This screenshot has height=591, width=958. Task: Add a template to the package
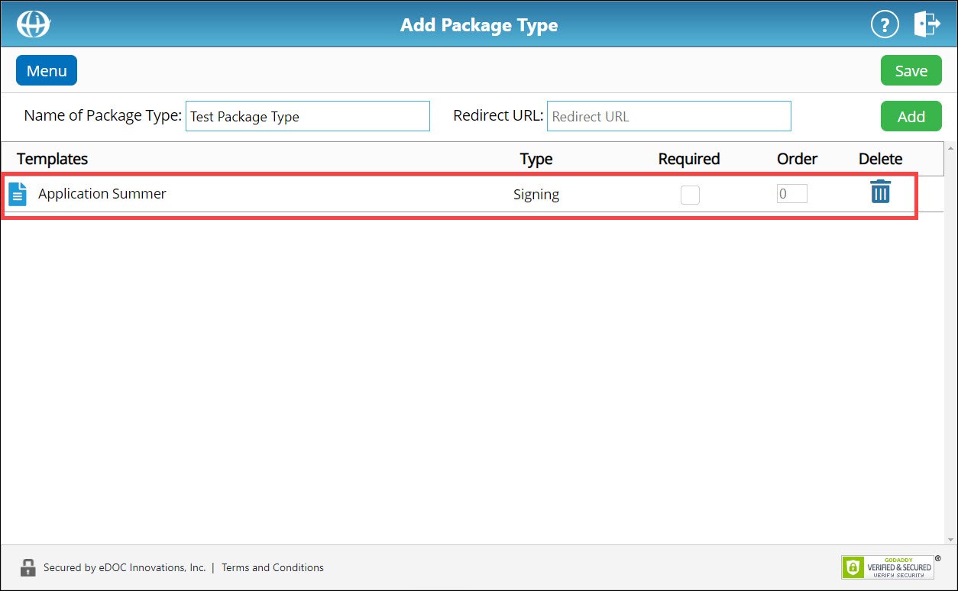pos(911,115)
